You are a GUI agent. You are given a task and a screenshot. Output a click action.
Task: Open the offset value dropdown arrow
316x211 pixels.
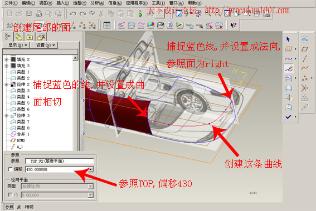point(91,169)
